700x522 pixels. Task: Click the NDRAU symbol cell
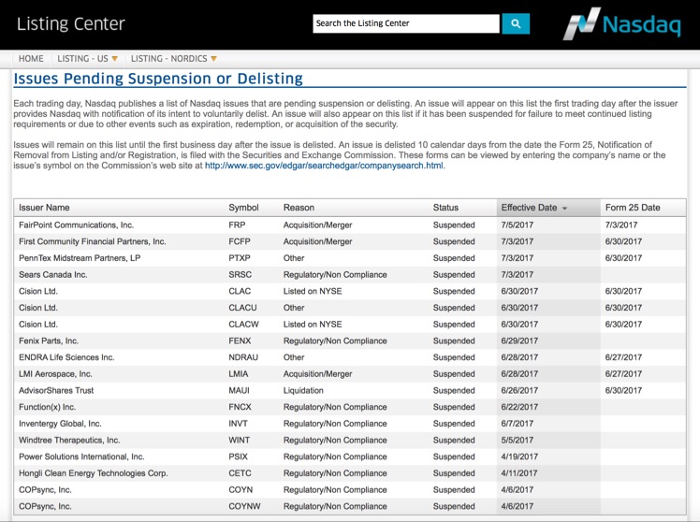click(x=243, y=357)
